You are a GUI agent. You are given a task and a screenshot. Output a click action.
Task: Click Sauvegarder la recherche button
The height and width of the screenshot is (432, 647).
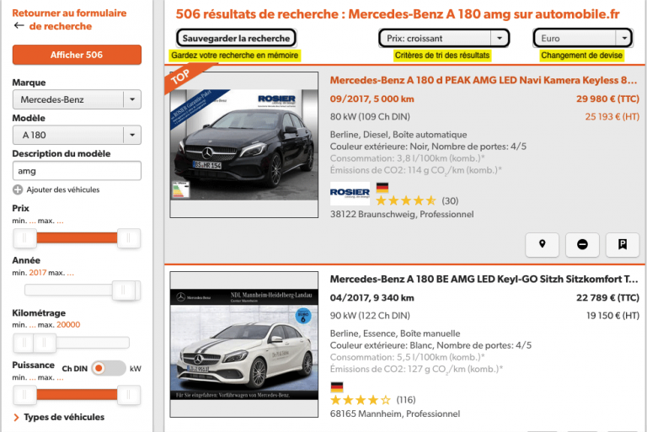236,38
